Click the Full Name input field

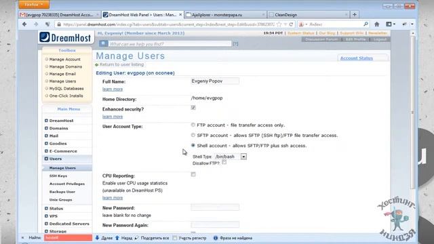tap(215, 81)
